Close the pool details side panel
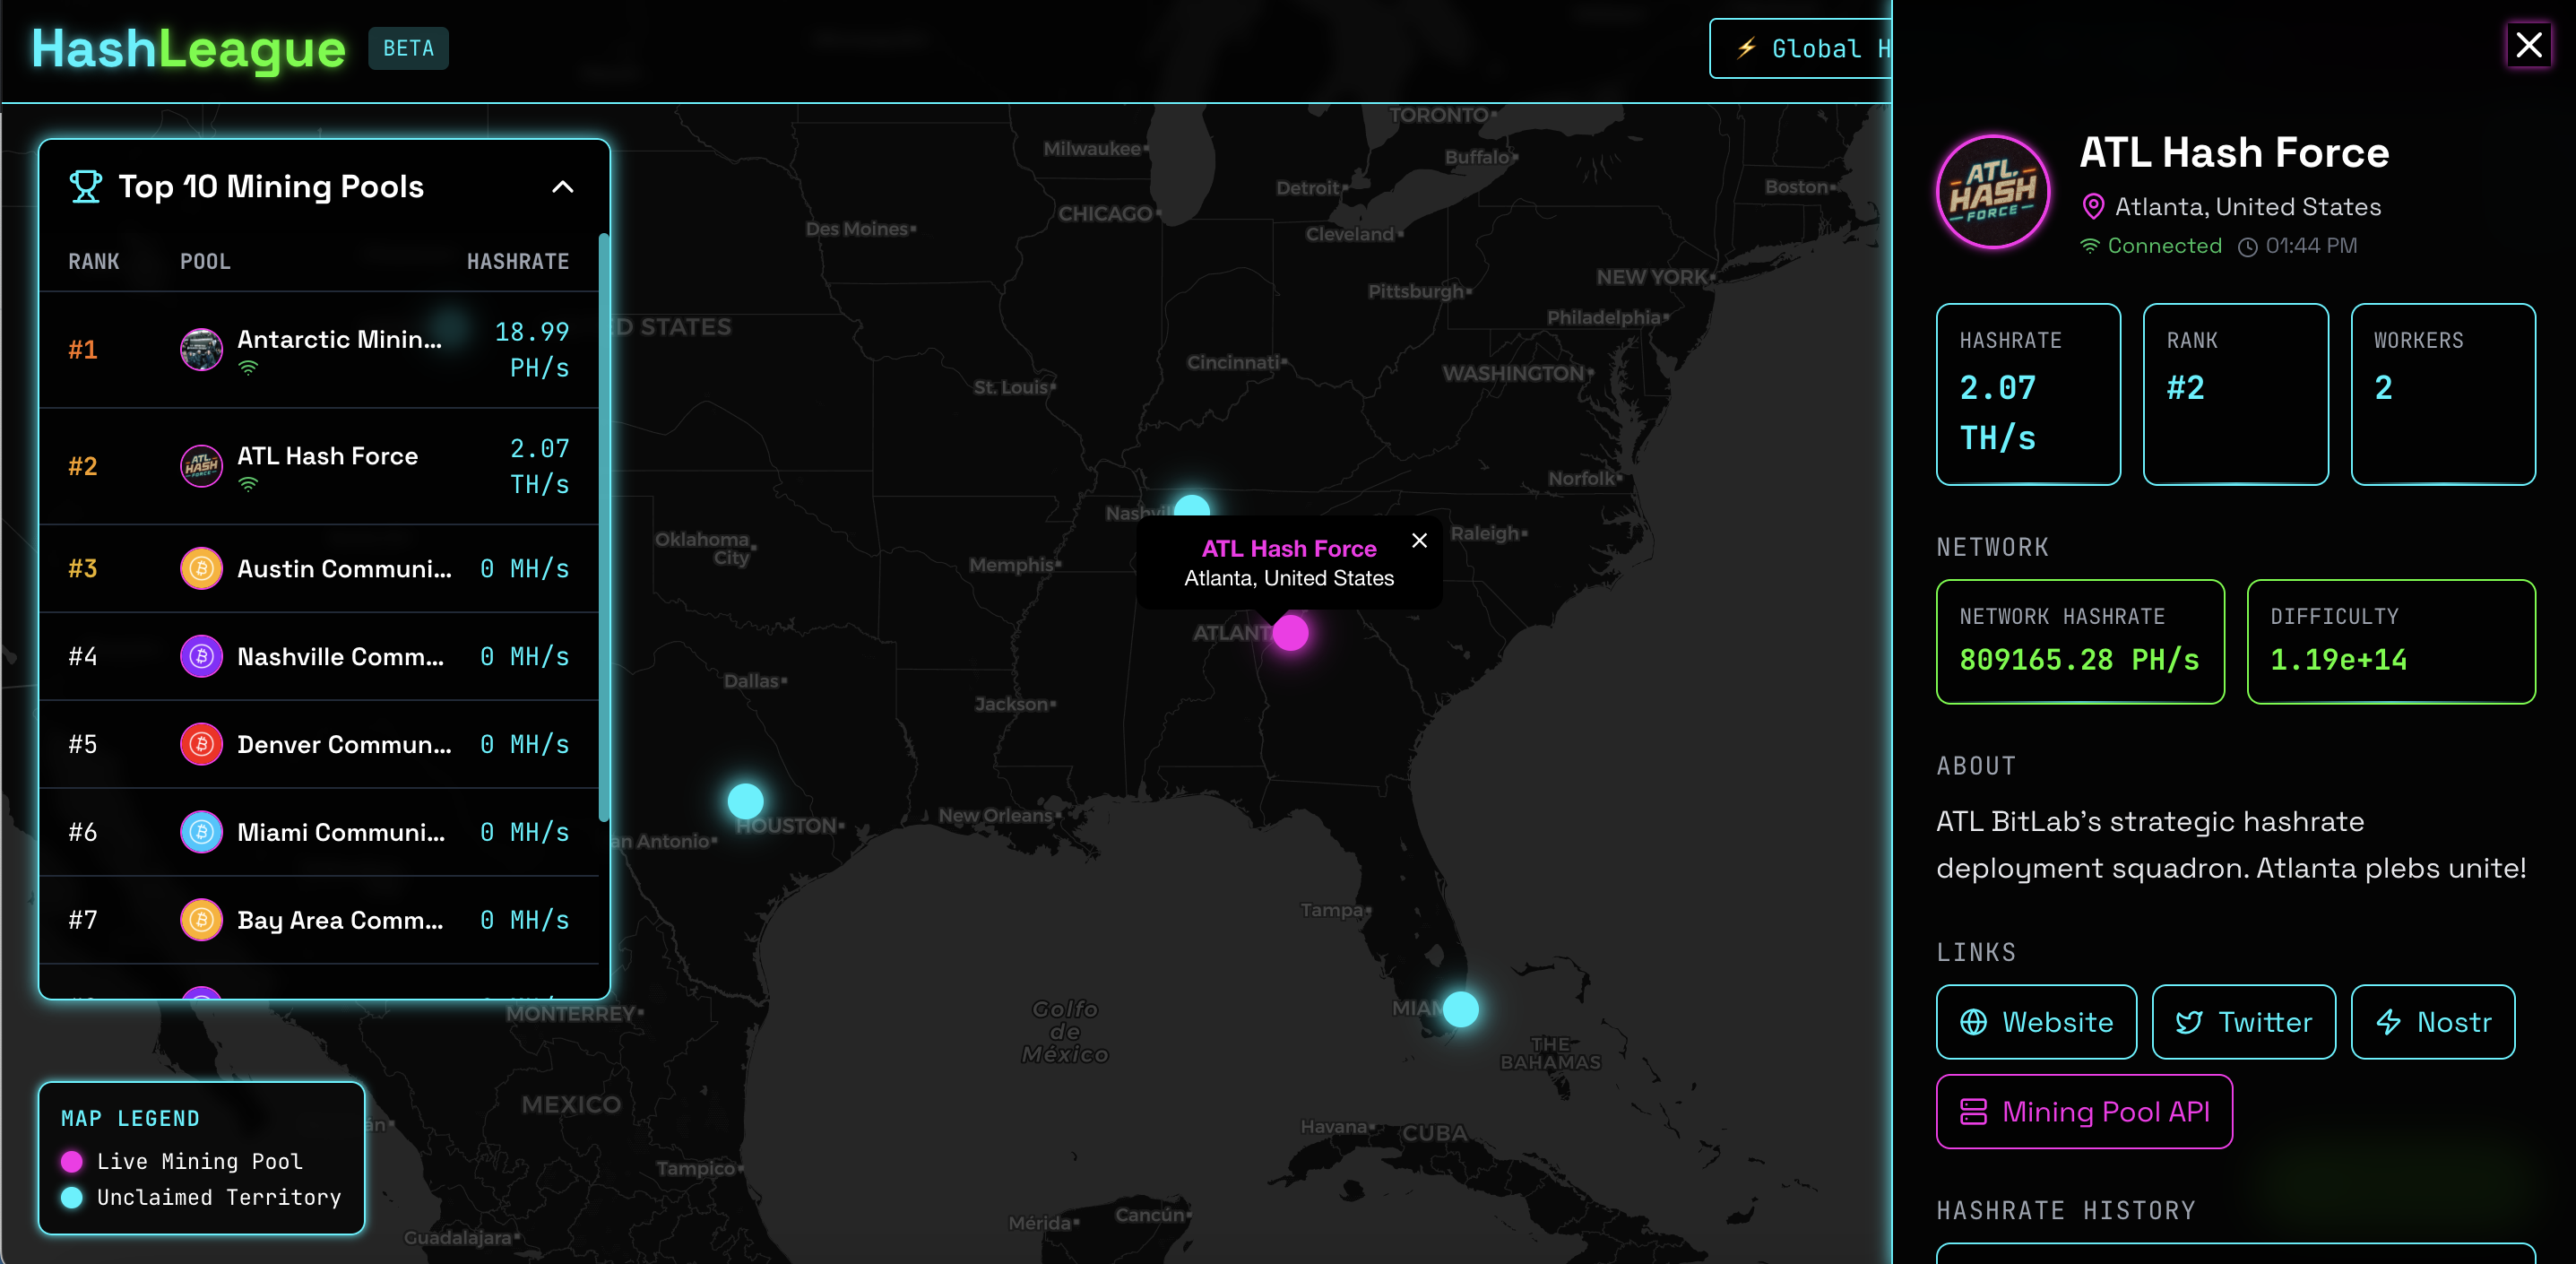Screen dimensions: 2576x1264 click(x=2528, y=45)
